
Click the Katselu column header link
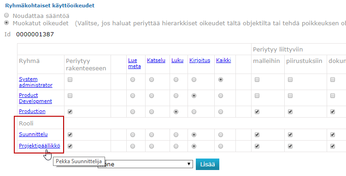coord(156,60)
